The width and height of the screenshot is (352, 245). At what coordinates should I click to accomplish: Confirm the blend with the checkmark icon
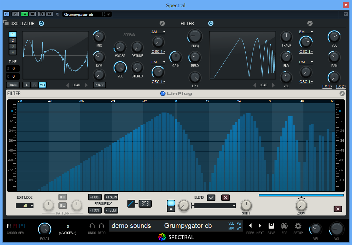tap(211, 198)
